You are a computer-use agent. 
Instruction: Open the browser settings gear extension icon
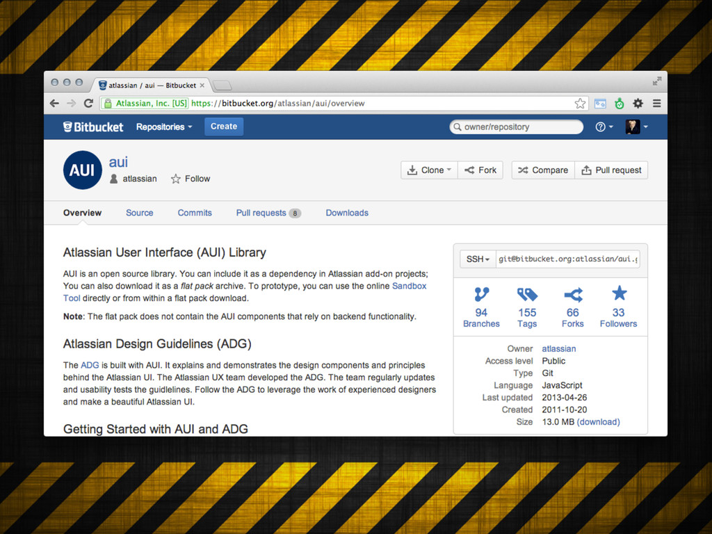click(638, 104)
